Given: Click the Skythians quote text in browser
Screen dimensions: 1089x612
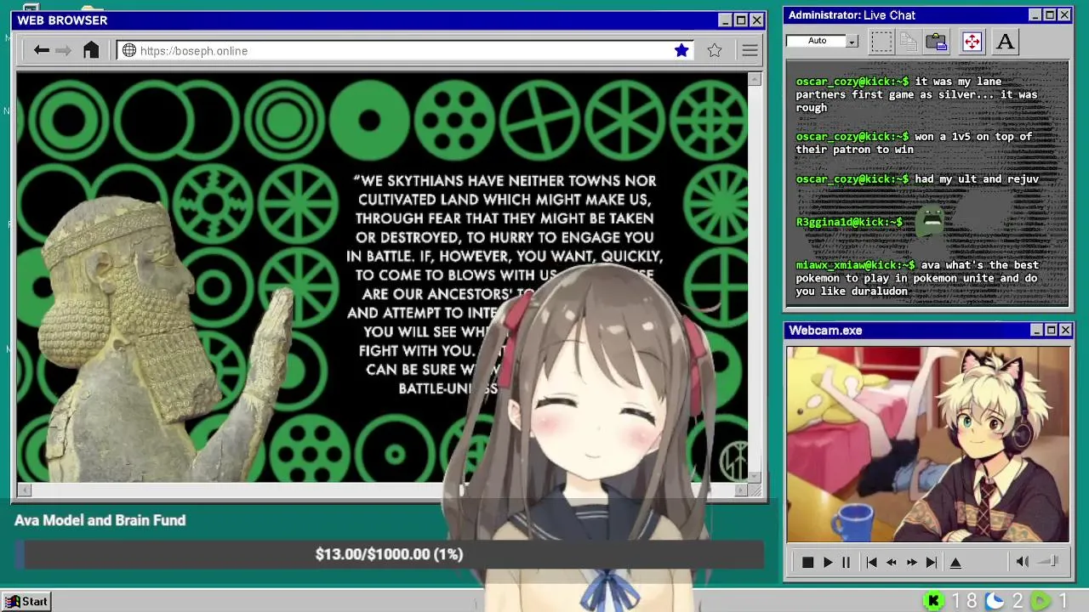Looking at the screenshot, I should coord(506,285).
